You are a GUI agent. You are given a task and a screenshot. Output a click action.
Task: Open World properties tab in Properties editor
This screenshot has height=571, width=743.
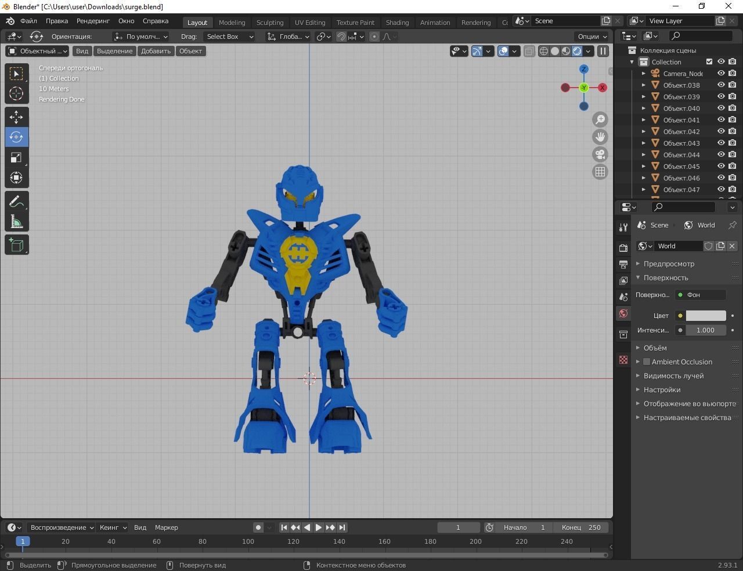coord(623,313)
